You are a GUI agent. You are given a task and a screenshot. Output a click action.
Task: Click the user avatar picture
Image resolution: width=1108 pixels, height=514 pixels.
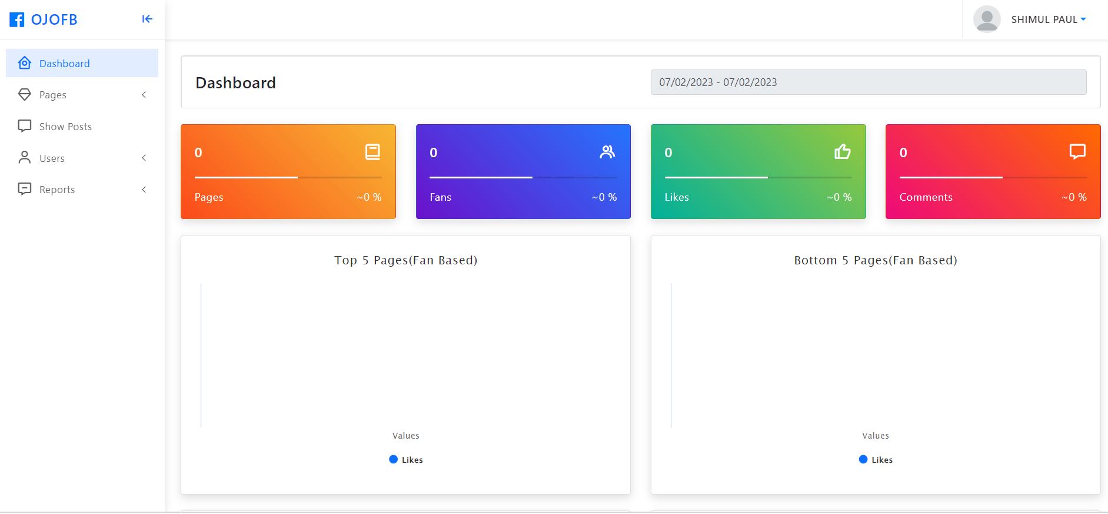click(986, 19)
